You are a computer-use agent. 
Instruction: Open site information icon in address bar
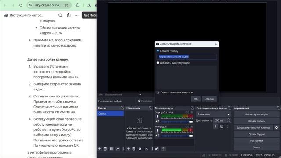click(30, 5)
